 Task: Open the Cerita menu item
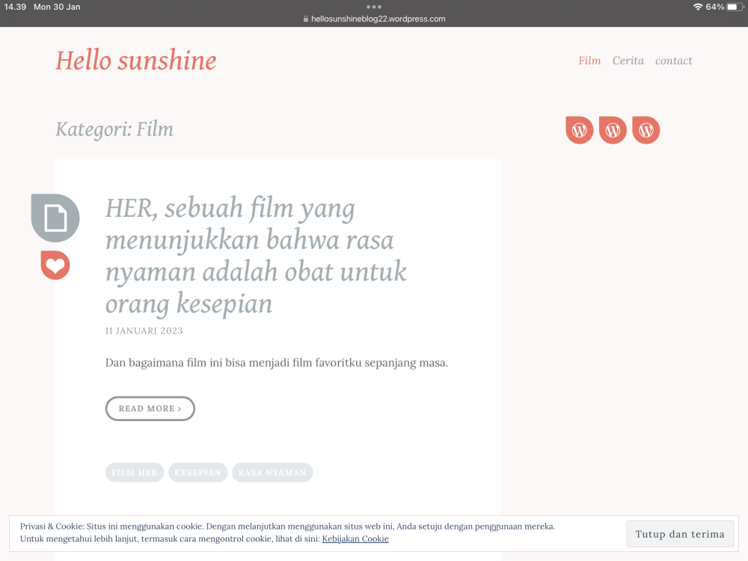(x=628, y=61)
